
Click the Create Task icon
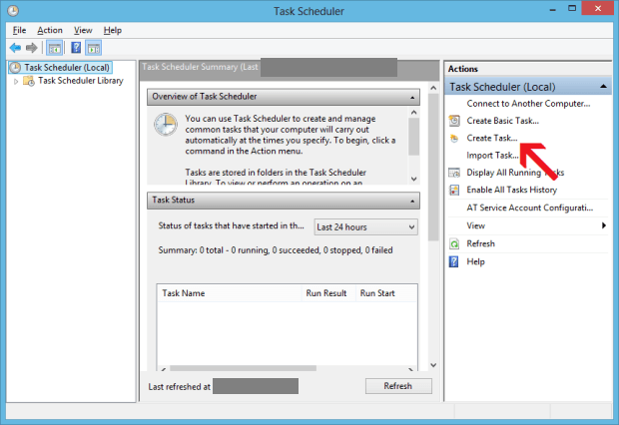[454, 138]
